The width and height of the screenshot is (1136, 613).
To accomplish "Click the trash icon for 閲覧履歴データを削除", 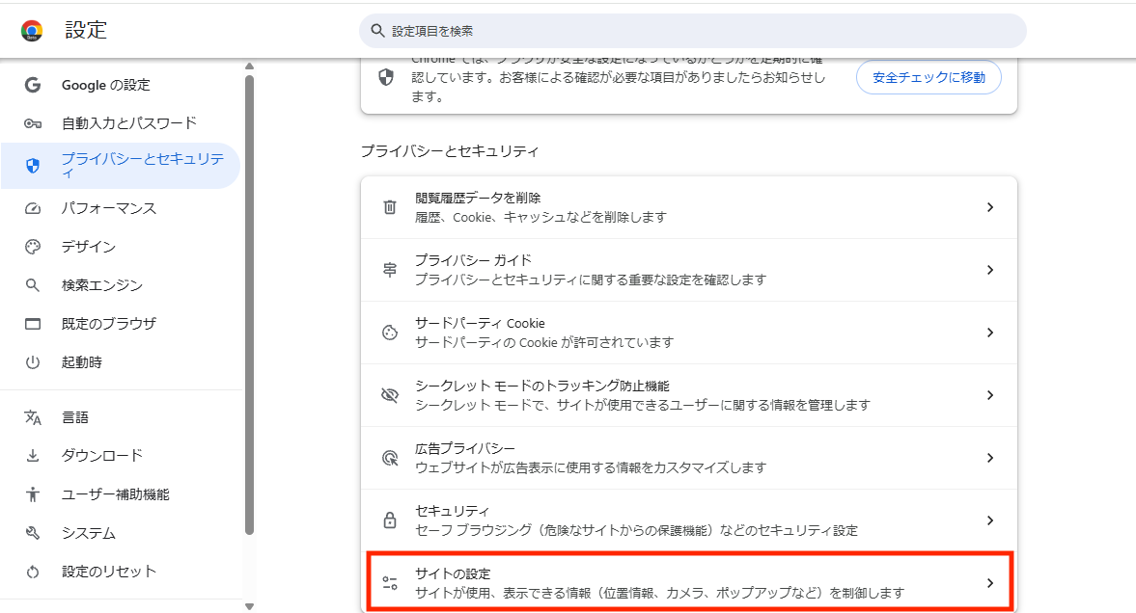I will click(390, 207).
